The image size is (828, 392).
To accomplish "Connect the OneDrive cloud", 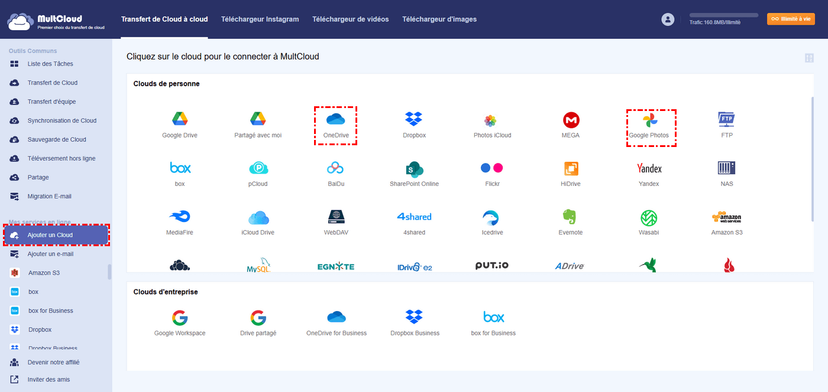I will pyautogui.click(x=336, y=119).
